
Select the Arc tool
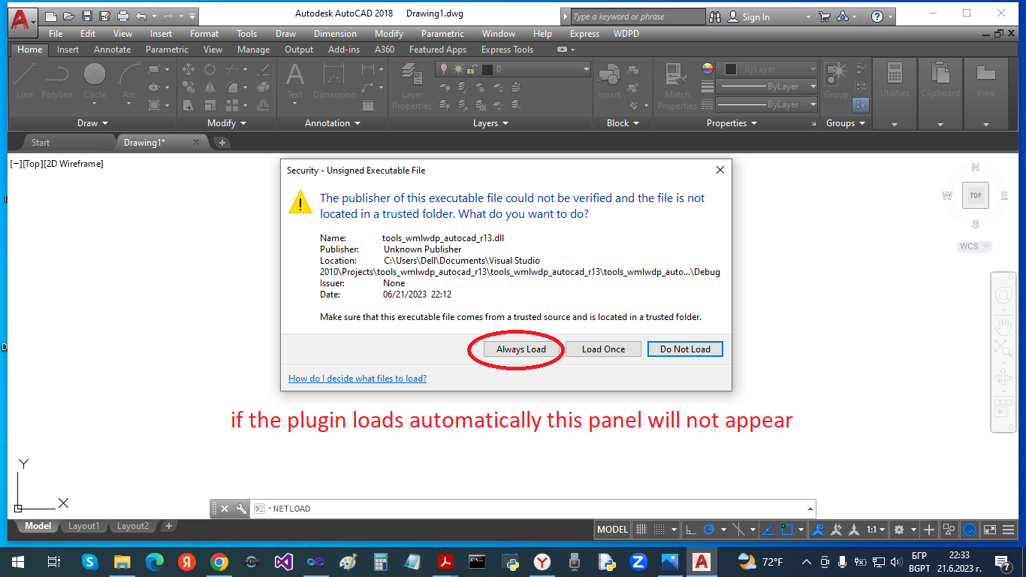[x=129, y=81]
